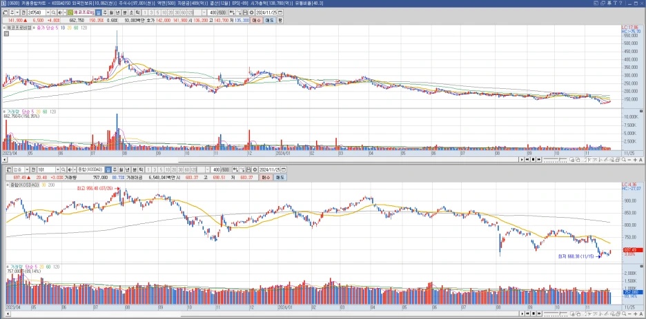Click the save icon in lower chart toolbar
Viewport: 646px width, 319px height.
(x=248, y=169)
